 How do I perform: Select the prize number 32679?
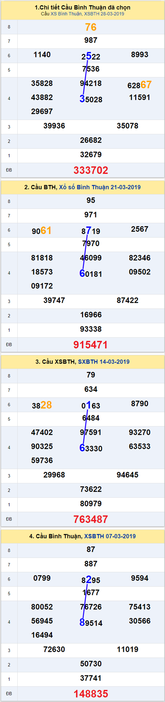pos(91,155)
